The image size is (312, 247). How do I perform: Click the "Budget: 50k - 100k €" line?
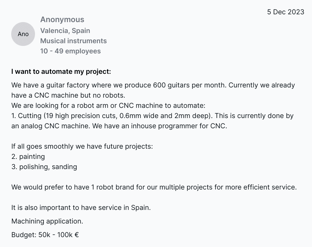pos(45,235)
